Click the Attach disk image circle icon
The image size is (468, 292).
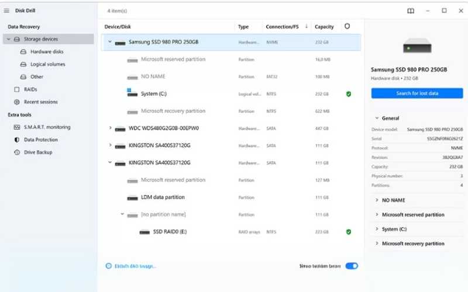point(109,266)
